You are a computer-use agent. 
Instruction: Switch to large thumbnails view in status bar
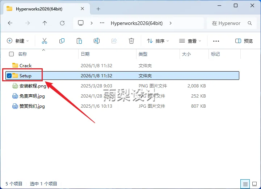[254, 184]
